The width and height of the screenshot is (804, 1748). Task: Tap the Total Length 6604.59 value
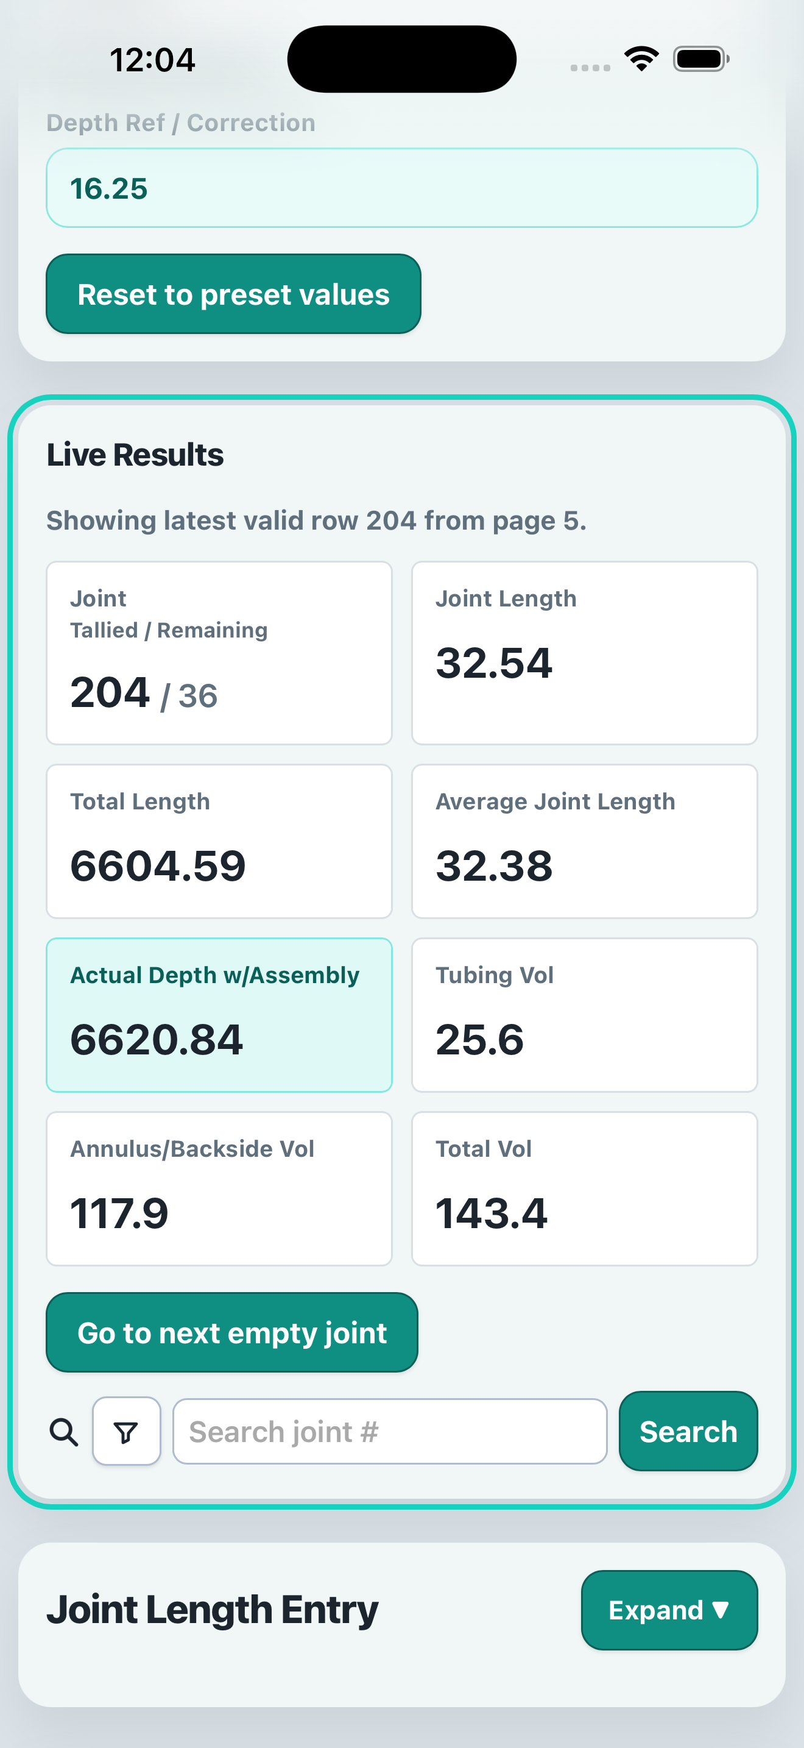[x=158, y=866]
